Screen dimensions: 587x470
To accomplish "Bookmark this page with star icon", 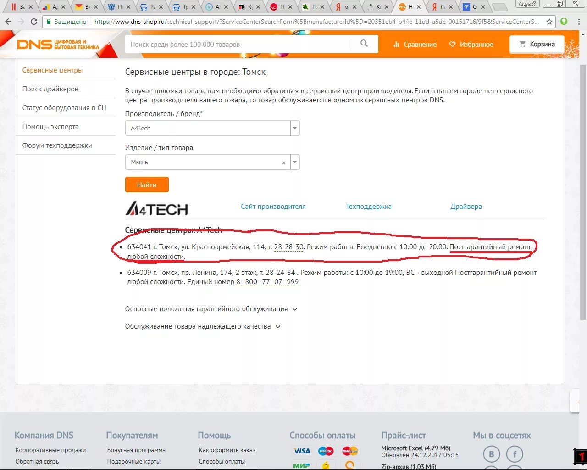I will point(549,22).
